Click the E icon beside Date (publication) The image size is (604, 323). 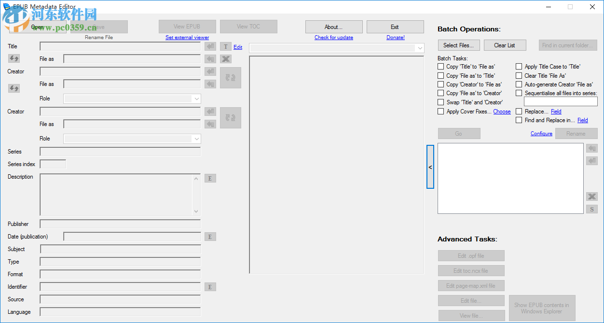[x=210, y=237]
